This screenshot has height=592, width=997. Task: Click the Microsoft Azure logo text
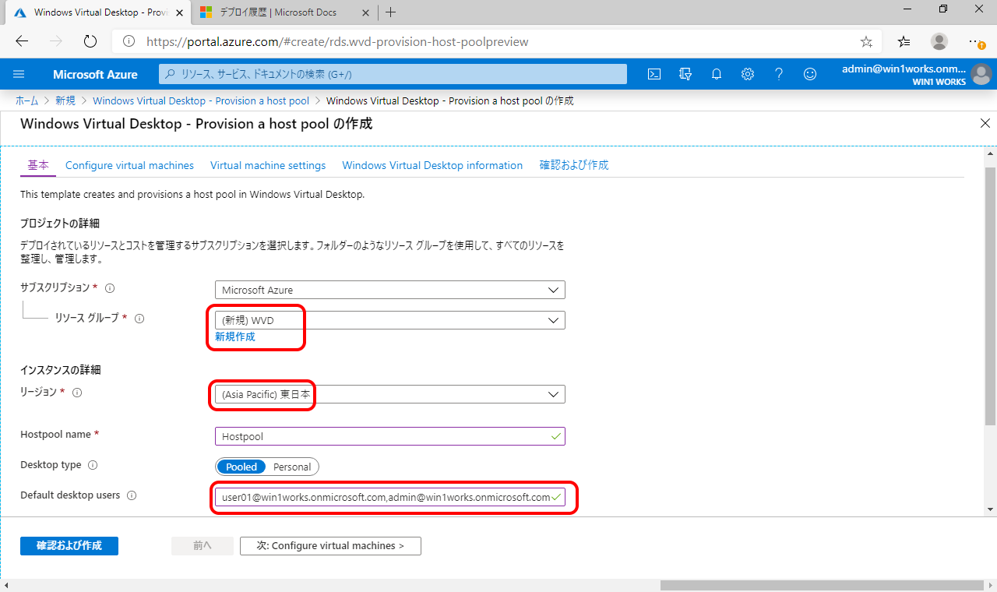(x=95, y=75)
